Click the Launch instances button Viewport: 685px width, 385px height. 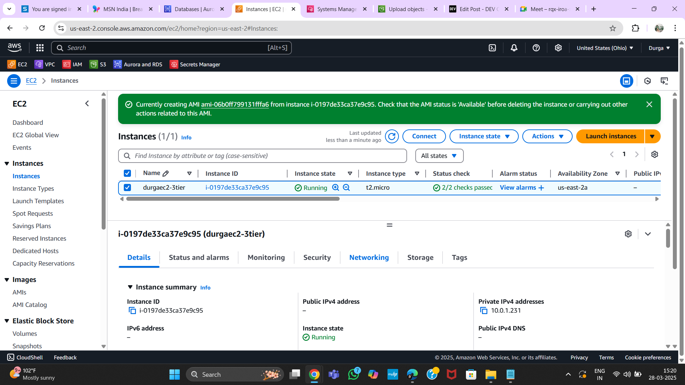coord(610,137)
